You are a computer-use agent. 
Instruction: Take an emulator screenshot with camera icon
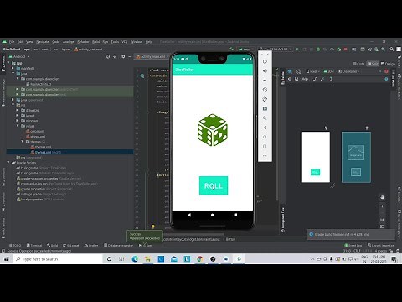[x=265, y=108]
